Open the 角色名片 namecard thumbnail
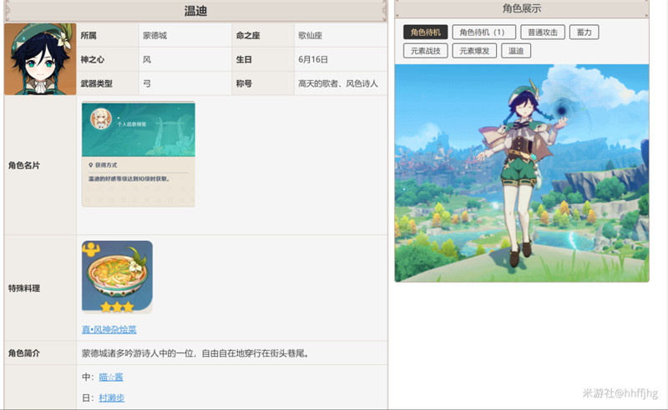Viewport: 668px width, 410px height. (x=138, y=154)
